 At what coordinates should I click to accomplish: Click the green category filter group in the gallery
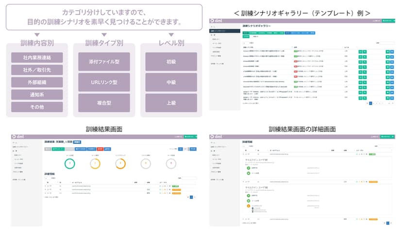(x=263, y=33)
